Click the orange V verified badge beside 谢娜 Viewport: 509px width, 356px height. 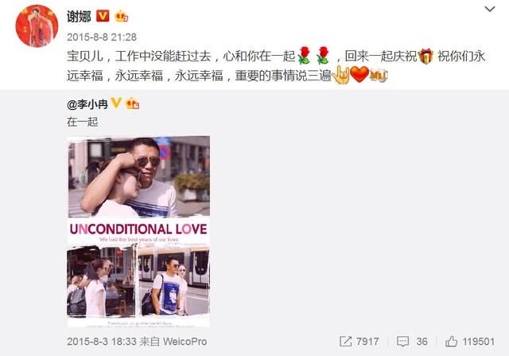pyautogui.click(x=103, y=16)
